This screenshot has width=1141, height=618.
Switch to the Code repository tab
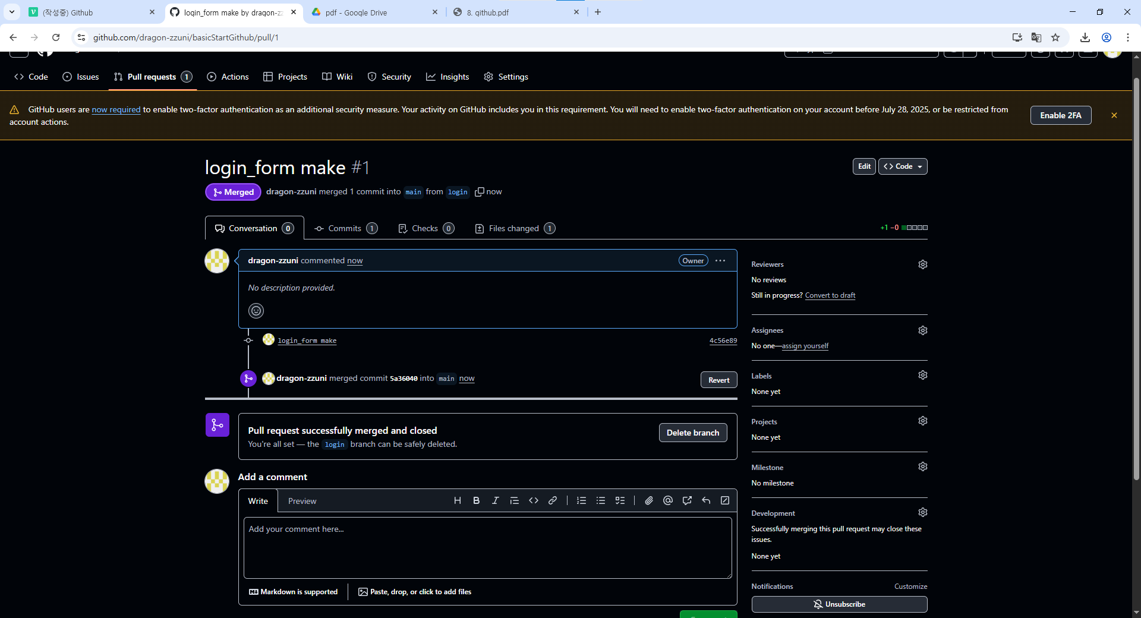31,77
